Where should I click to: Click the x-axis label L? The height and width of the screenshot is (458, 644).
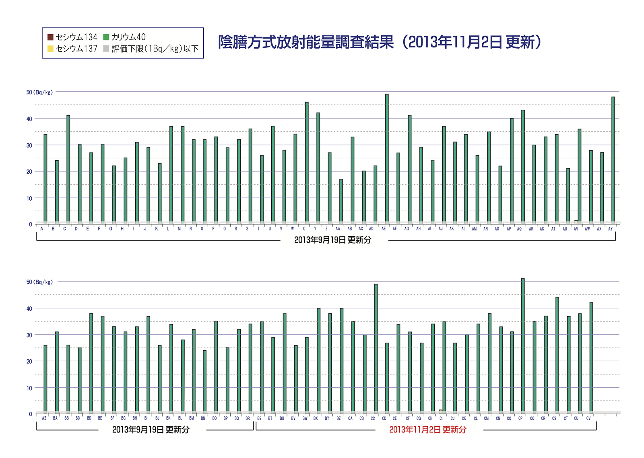point(168,229)
